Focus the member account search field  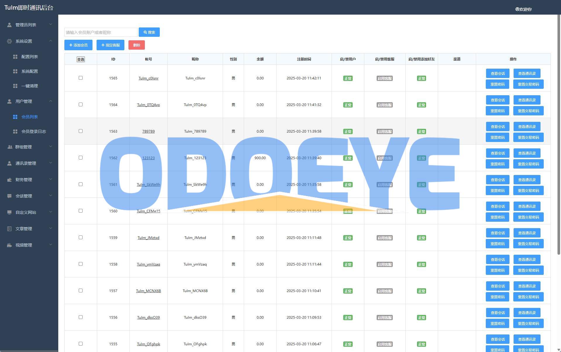tap(101, 32)
